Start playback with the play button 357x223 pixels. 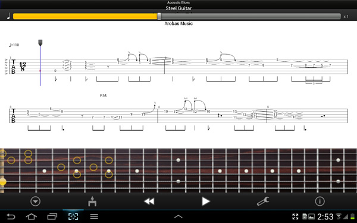(x=206, y=202)
